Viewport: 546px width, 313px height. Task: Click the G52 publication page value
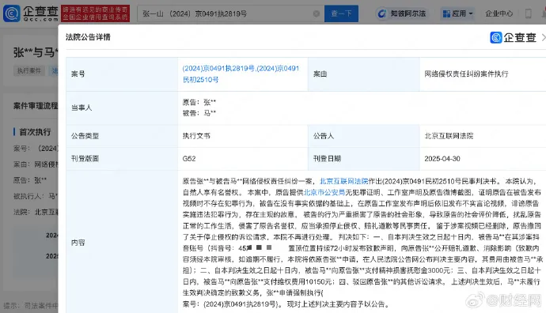(189, 159)
